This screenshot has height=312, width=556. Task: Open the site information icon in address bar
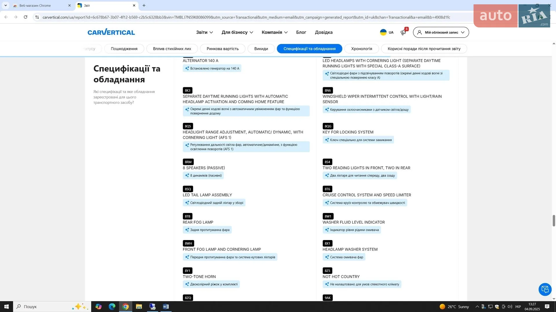click(x=37, y=17)
